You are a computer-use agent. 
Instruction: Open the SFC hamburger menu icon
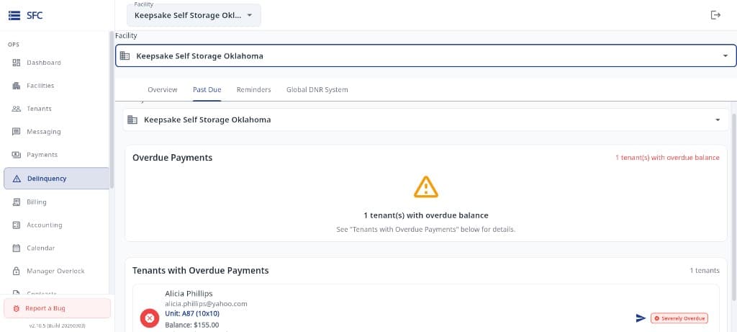pyautogui.click(x=14, y=16)
